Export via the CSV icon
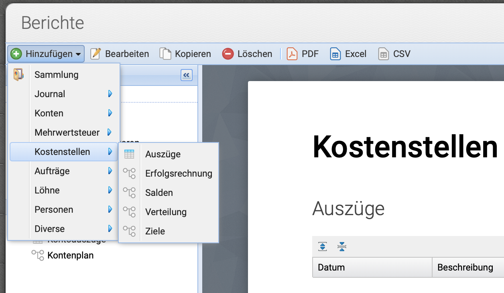 [x=384, y=54]
